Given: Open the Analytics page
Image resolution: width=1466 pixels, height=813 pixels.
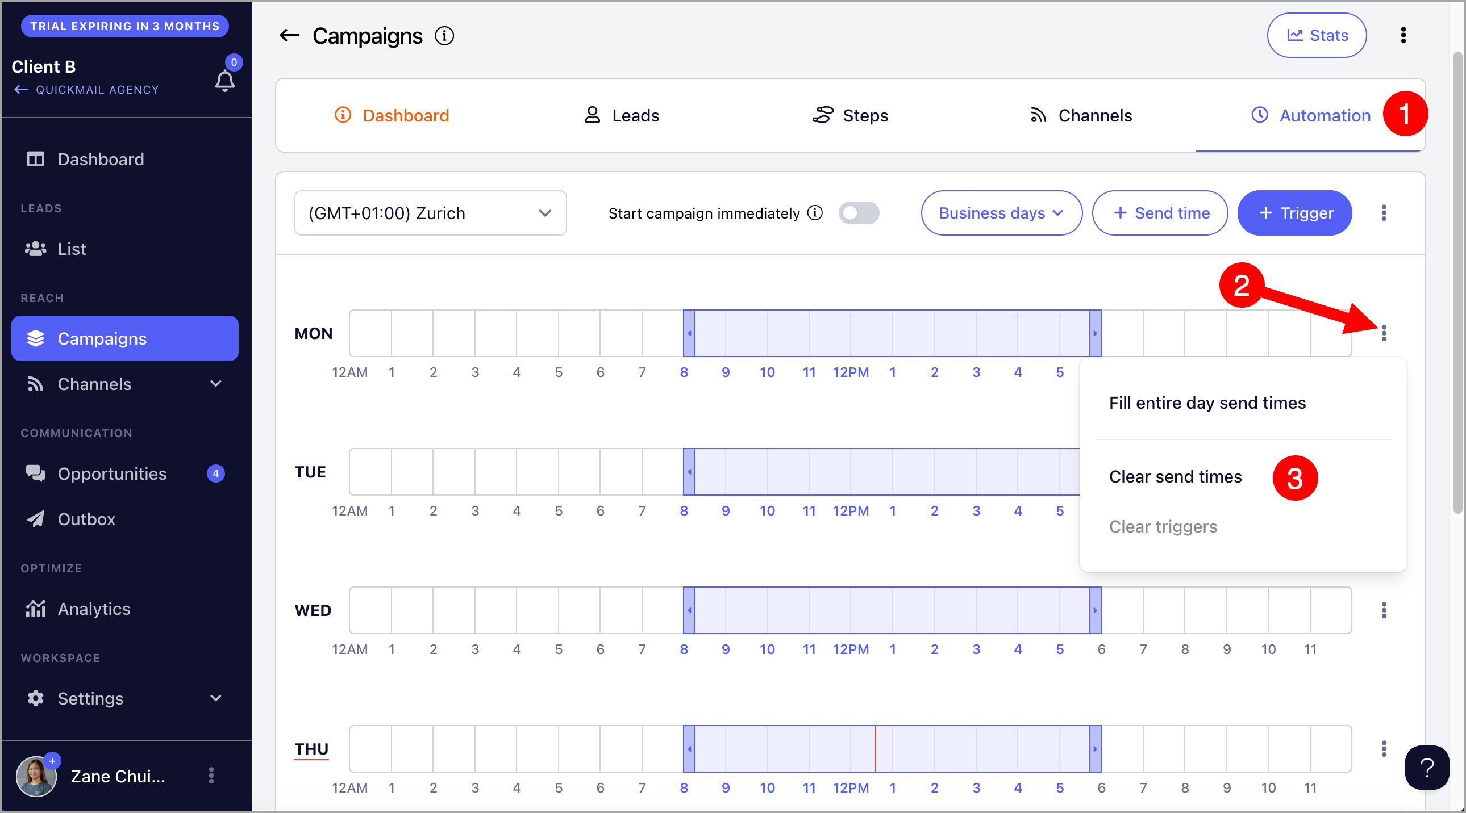Looking at the screenshot, I should [x=124, y=609].
